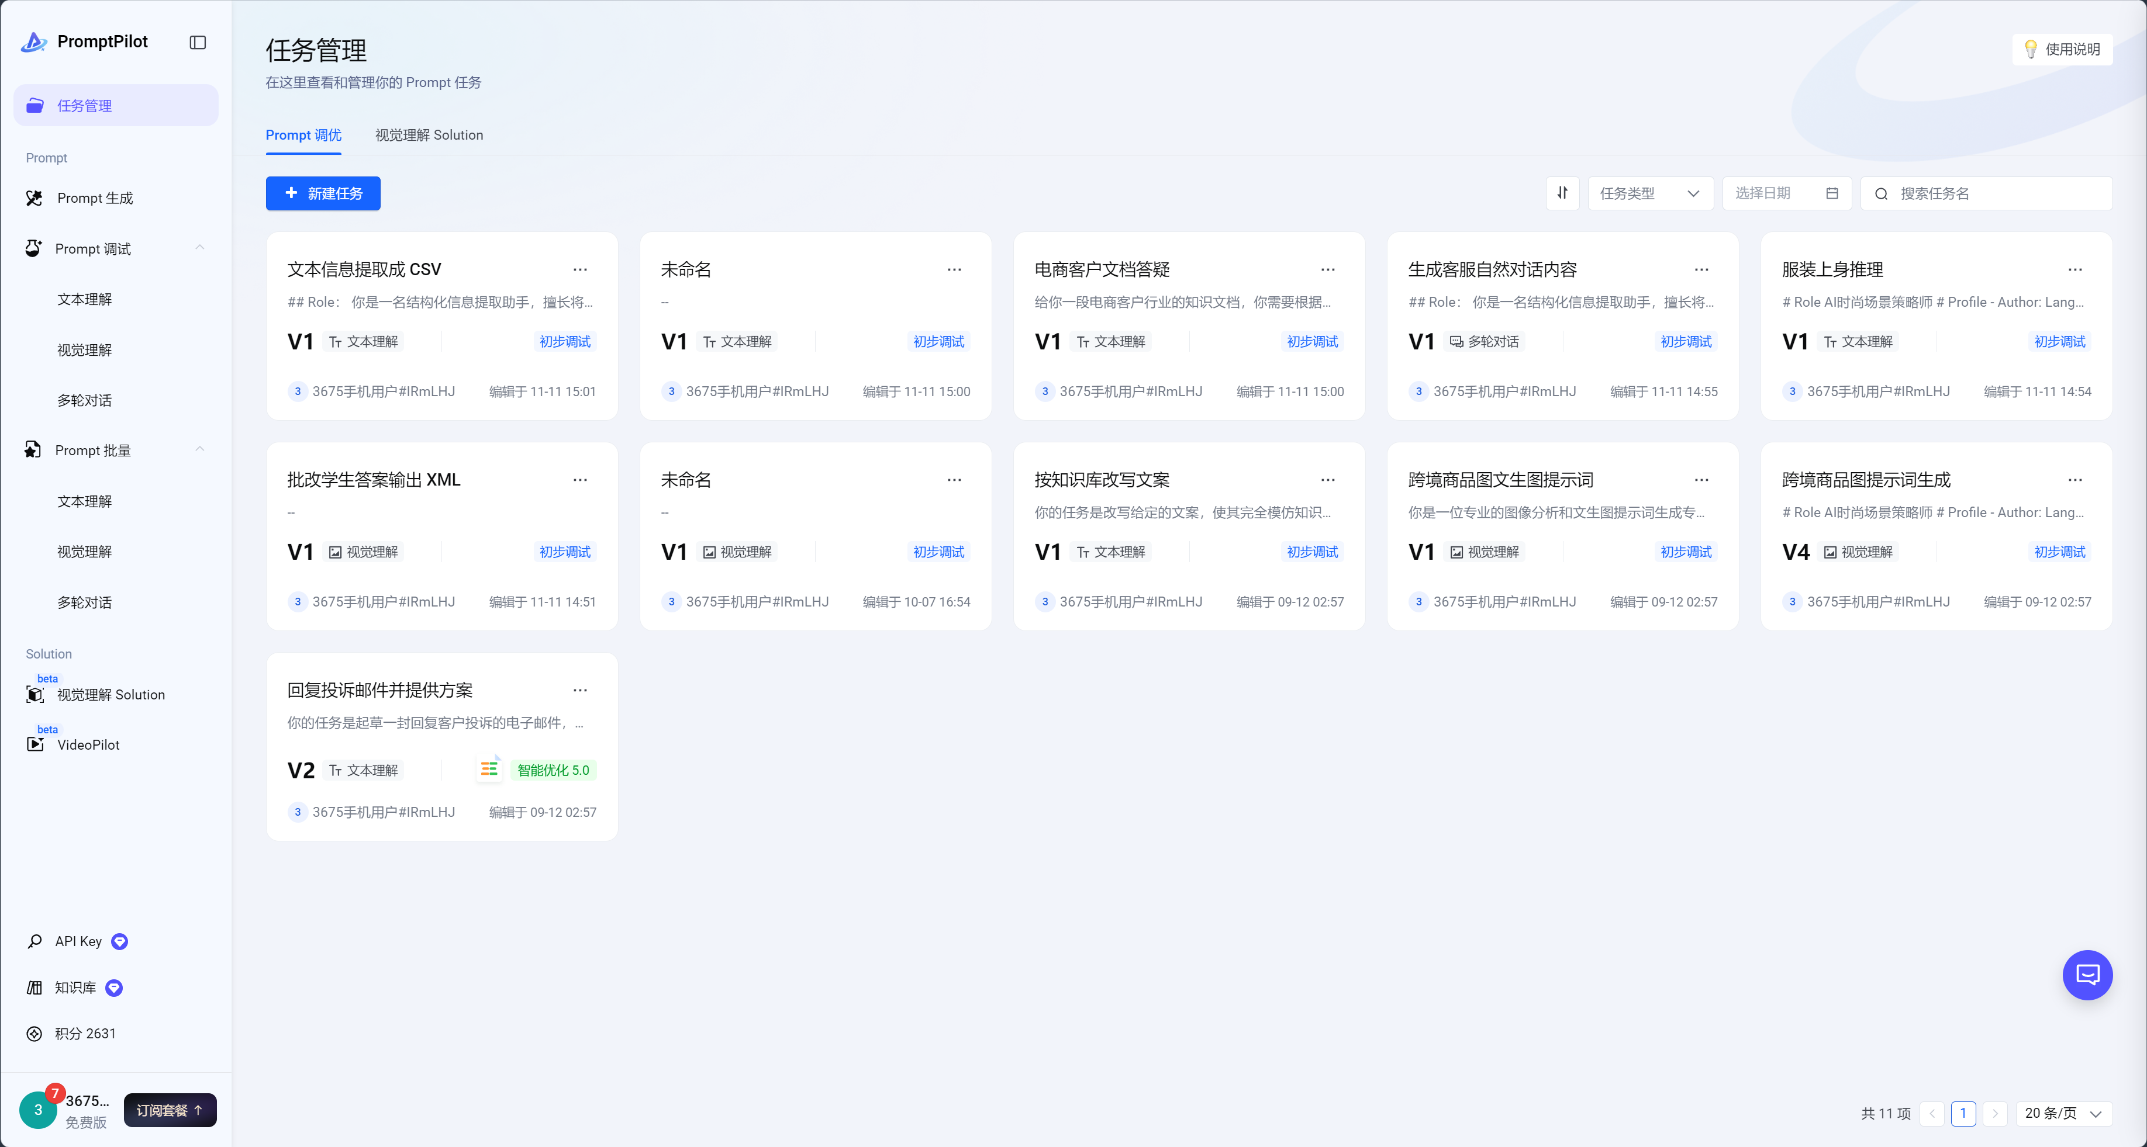This screenshot has height=1147, width=2147.
Task: Collapse the Prompt 调试 section
Action: point(199,248)
